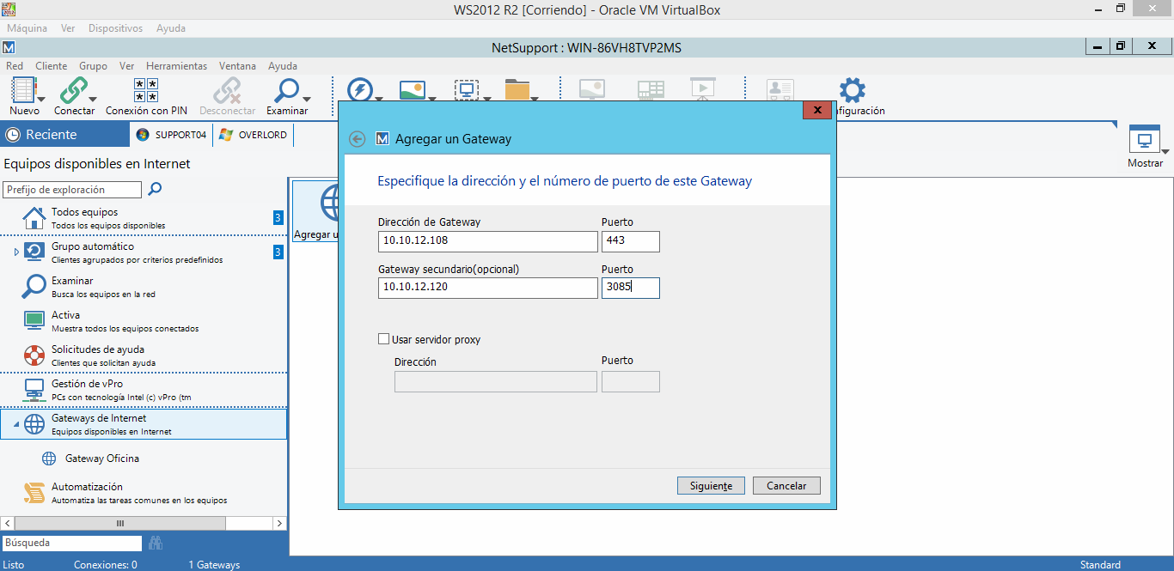Click "Standard" in the status bar
This screenshot has height=571, width=1174.
click(x=1100, y=565)
